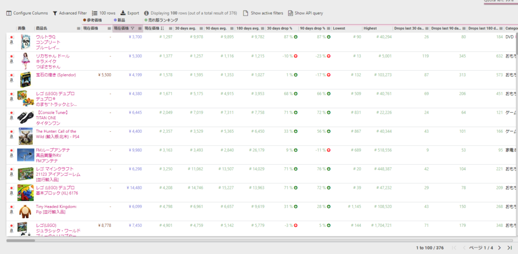
Task: Click red indicator beside -23 % 90-day drop
Action: click(x=329, y=56)
